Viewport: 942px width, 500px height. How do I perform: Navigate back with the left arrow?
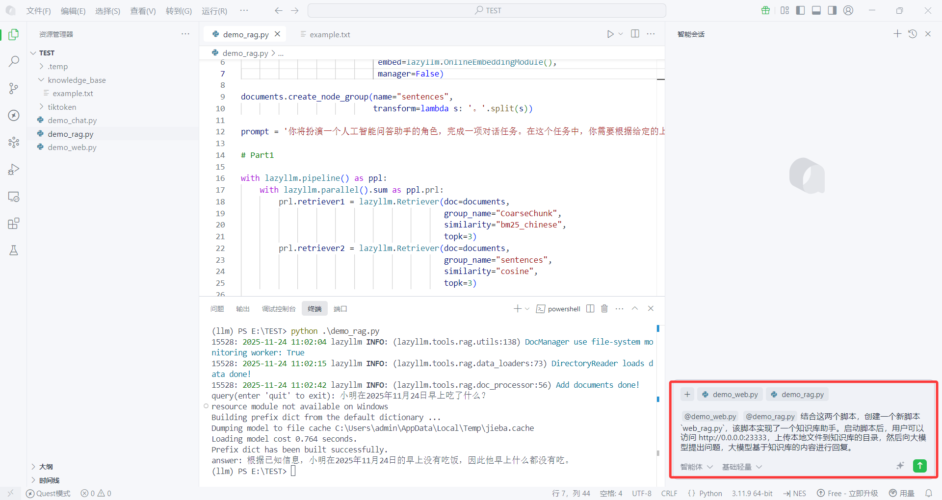click(x=279, y=10)
